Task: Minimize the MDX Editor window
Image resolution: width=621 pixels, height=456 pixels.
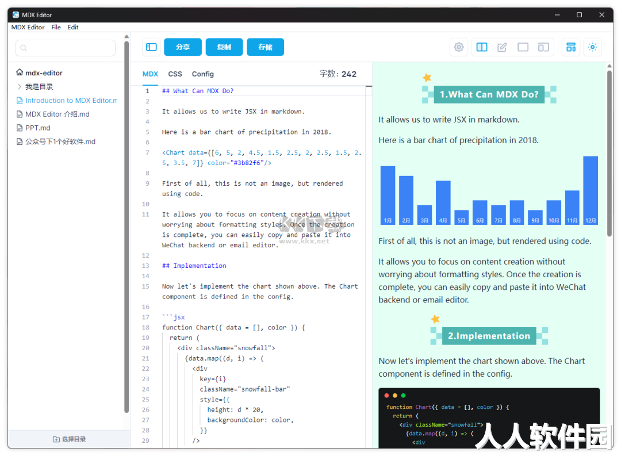Action: (557, 14)
